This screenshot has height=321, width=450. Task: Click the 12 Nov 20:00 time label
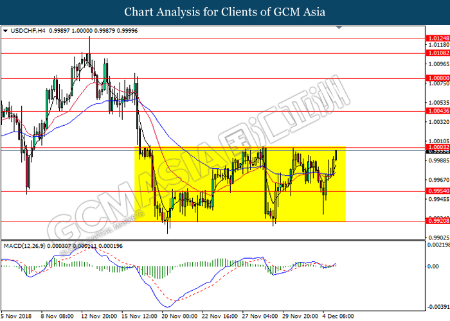[99, 316]
